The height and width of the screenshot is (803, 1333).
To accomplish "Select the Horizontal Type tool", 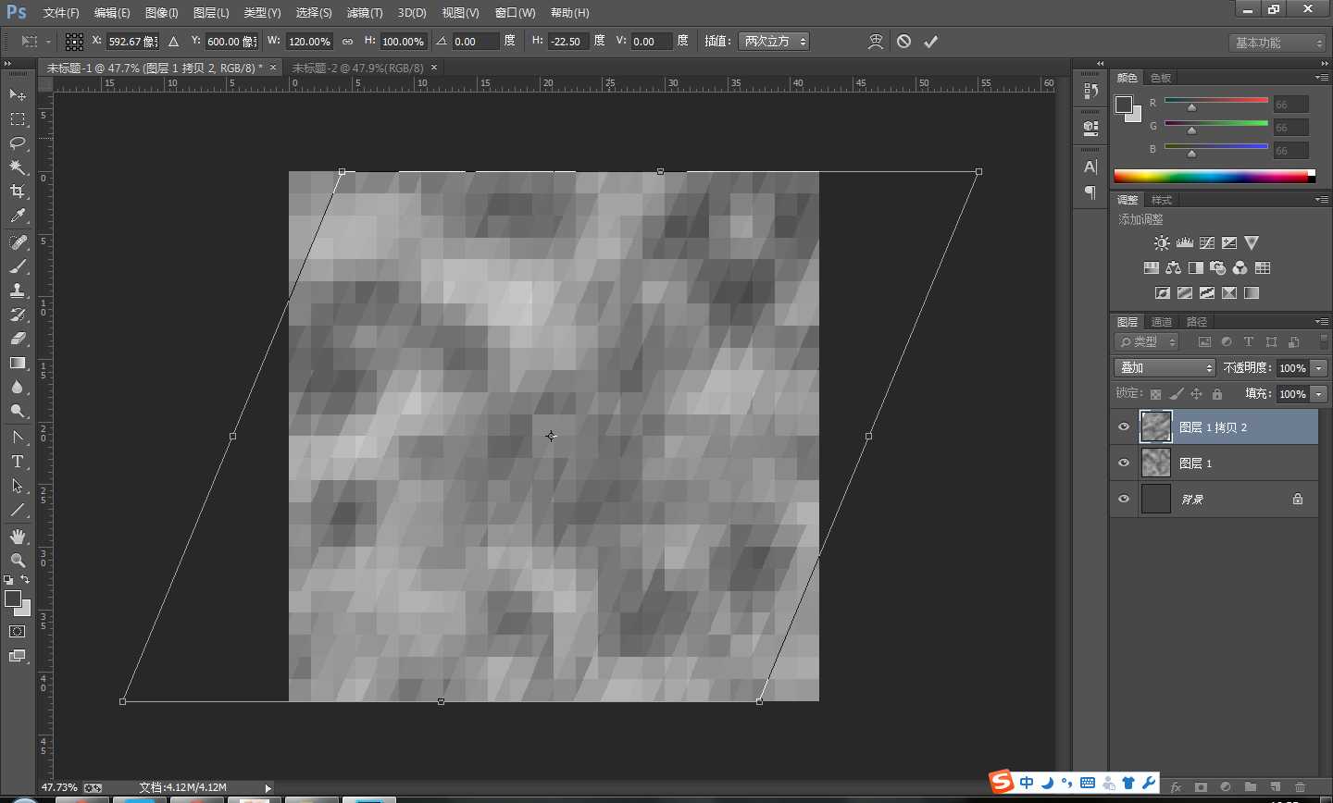I will click(x=18, y=462).
